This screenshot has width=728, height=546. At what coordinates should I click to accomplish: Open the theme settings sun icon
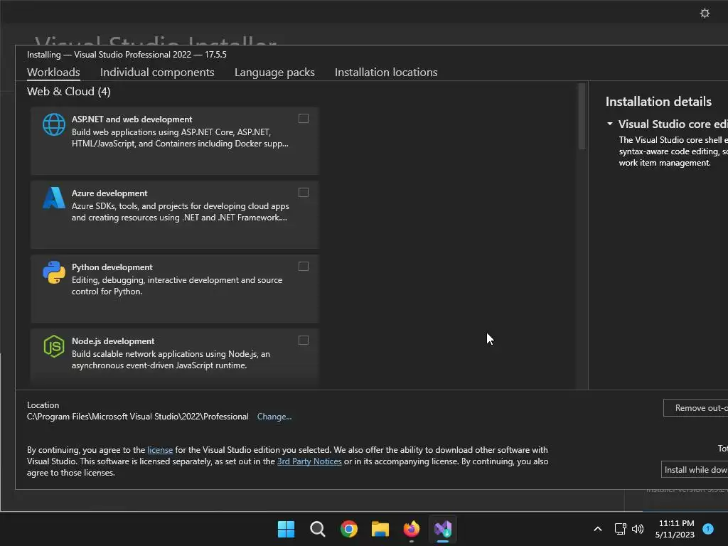(x=705, y=13)
